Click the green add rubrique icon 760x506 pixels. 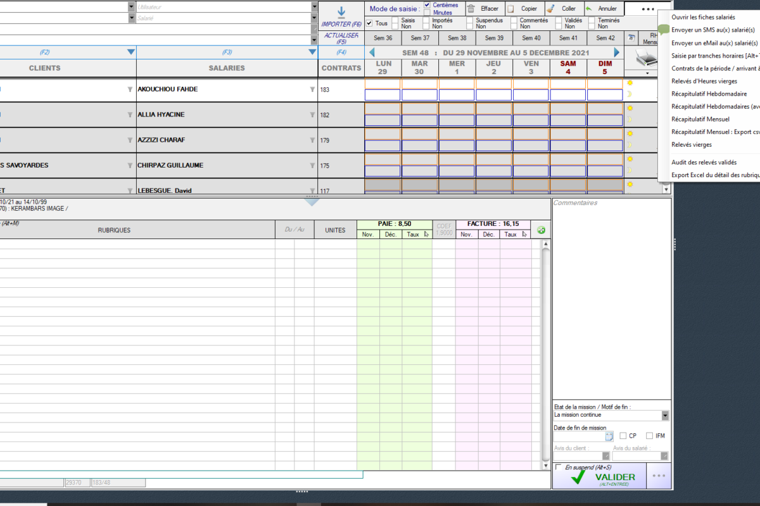click(x=541, y=230)
